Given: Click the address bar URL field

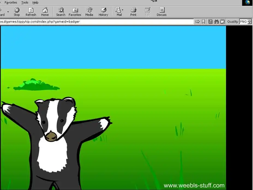Looking at the screenshot, I should pyautogui.click(x=97, y=22).
